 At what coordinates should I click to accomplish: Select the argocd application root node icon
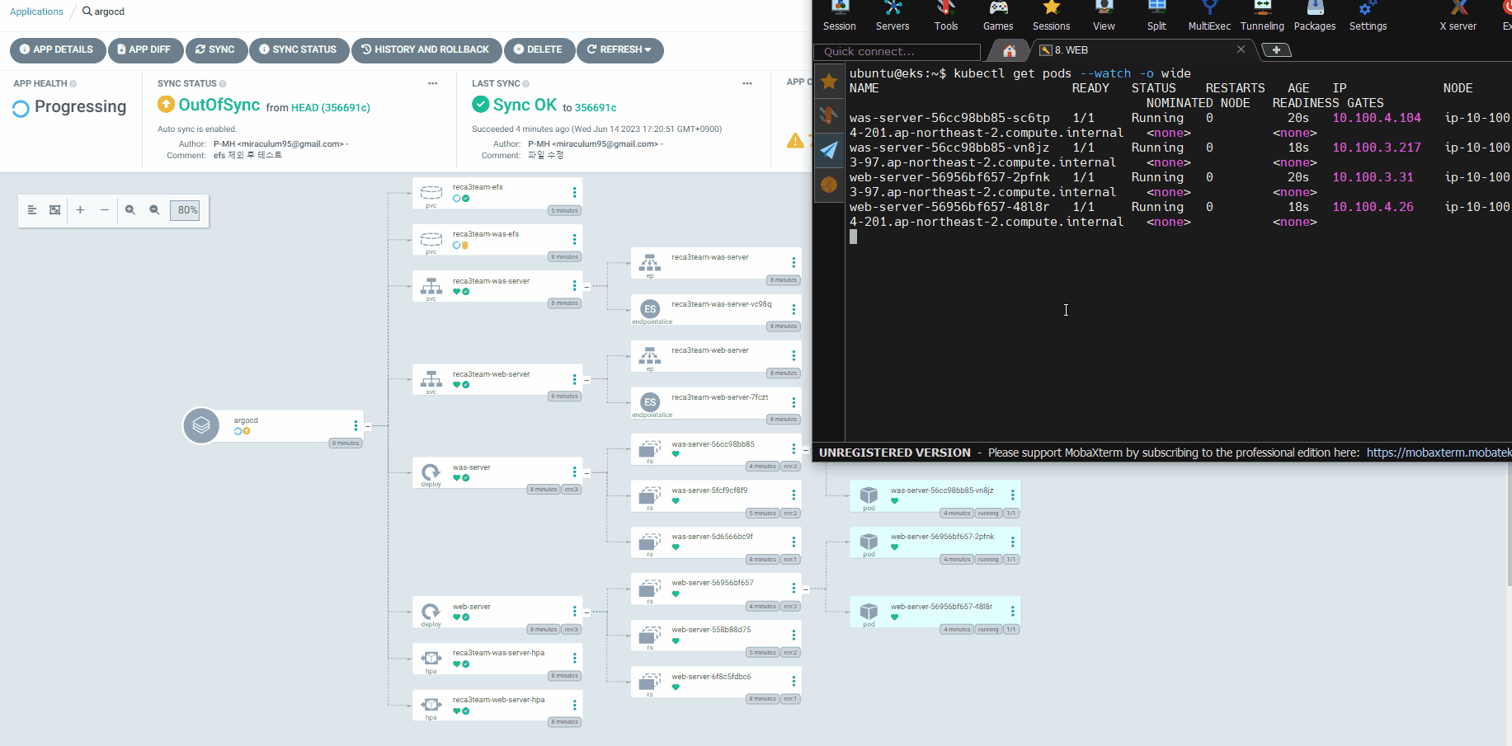[201, 425]
